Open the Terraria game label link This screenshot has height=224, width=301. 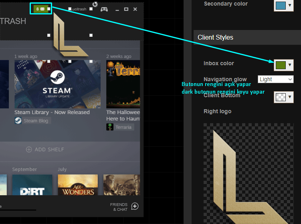[123, 127]
